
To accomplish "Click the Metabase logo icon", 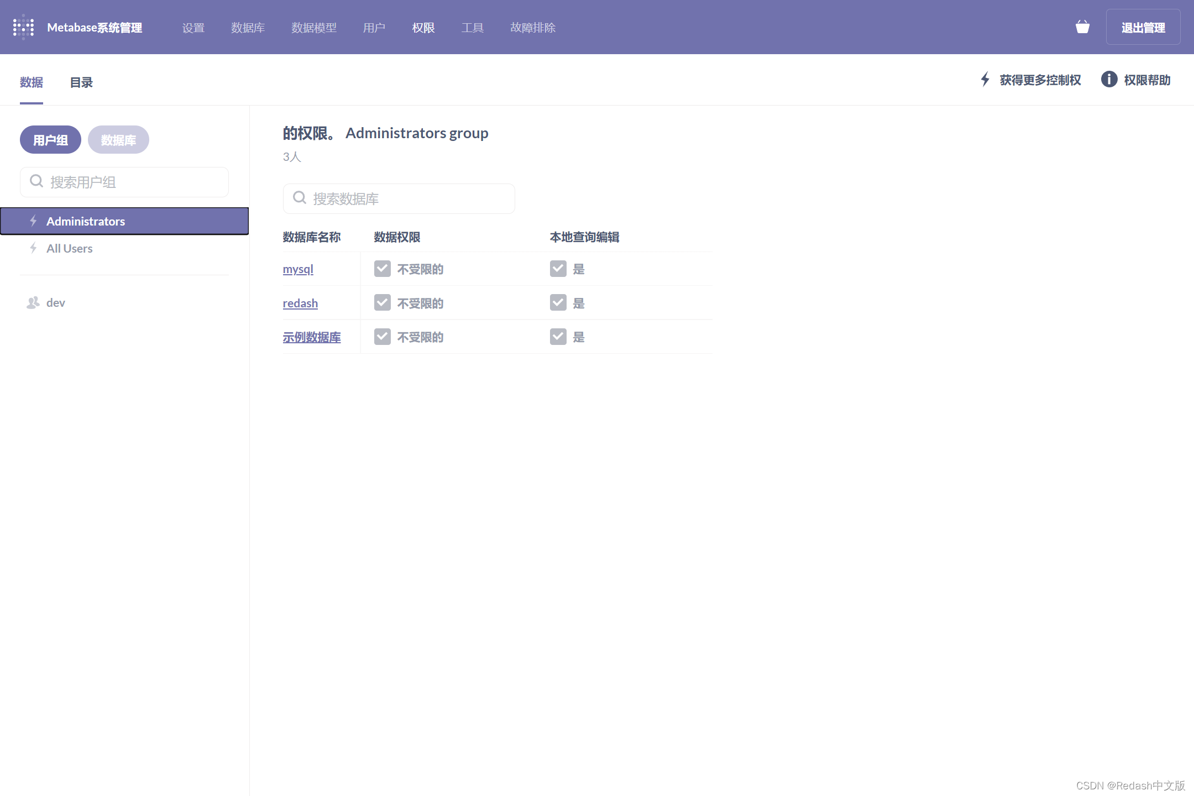I will click(x=24, y=27).
